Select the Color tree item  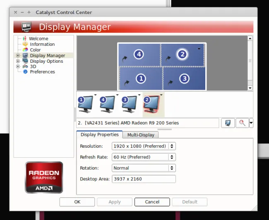[35, 50]
